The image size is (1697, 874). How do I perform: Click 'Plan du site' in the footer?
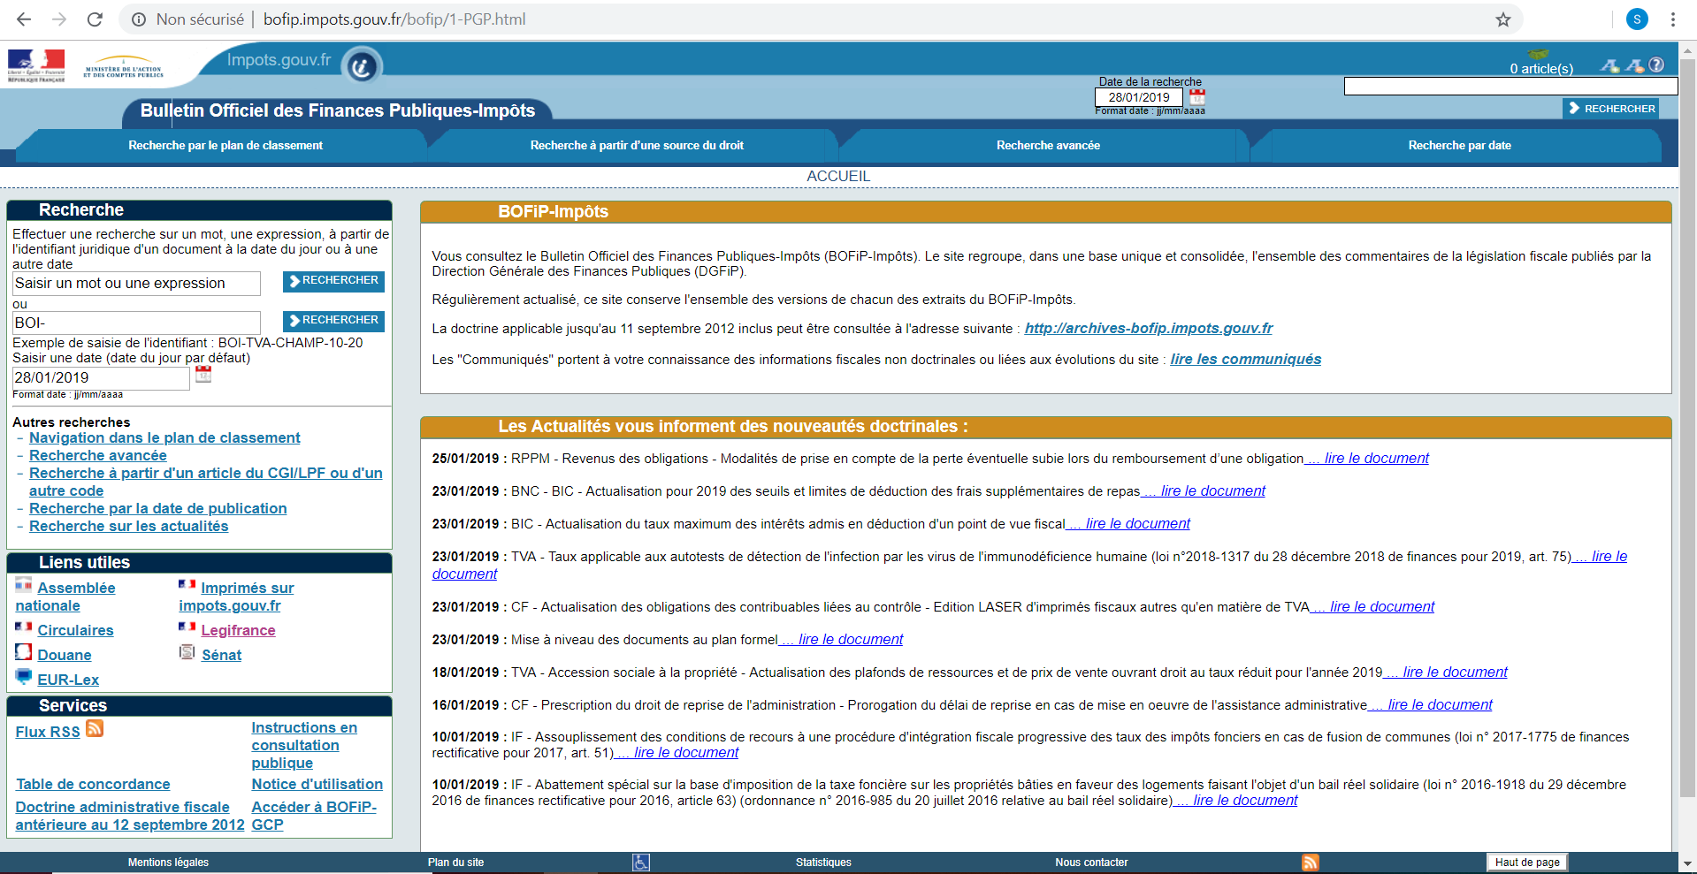coord(455,863)
